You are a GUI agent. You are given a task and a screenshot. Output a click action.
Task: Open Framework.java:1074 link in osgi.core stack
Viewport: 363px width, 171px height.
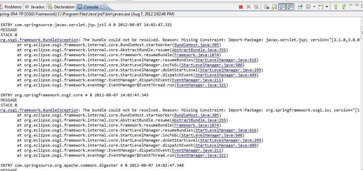196,125
